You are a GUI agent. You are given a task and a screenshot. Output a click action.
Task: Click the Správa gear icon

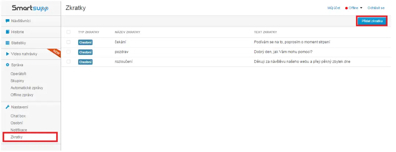7,65
